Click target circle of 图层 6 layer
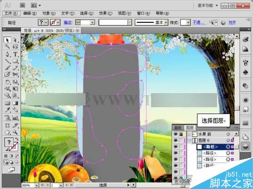The width and height of the screenshot is (253, 189). 228,140
